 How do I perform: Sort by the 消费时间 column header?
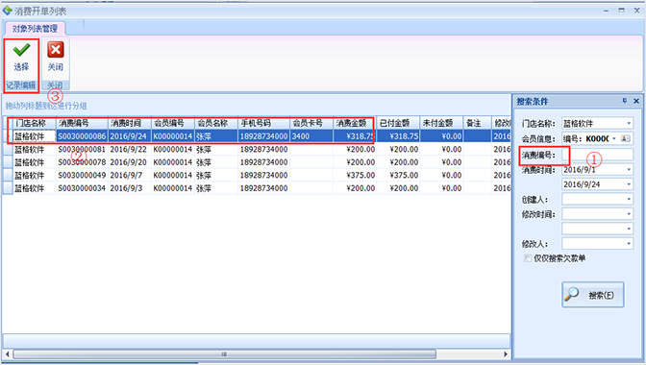130,123
